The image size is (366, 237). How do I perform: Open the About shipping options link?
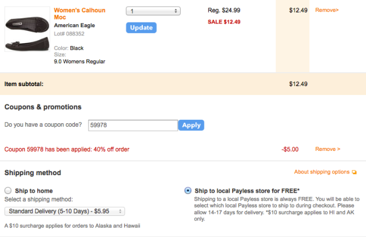(x=322, y=172)
